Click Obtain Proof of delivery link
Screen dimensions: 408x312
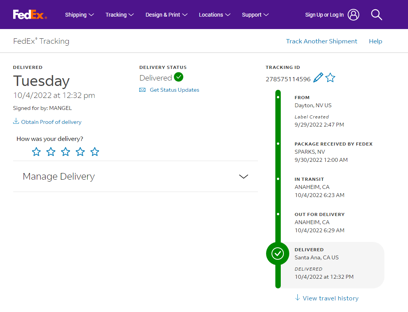[x=51, y=122]
